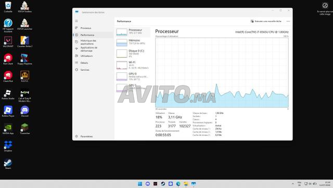Open Discord from the taskbar
333x188 pixels.
click(148, 184)
